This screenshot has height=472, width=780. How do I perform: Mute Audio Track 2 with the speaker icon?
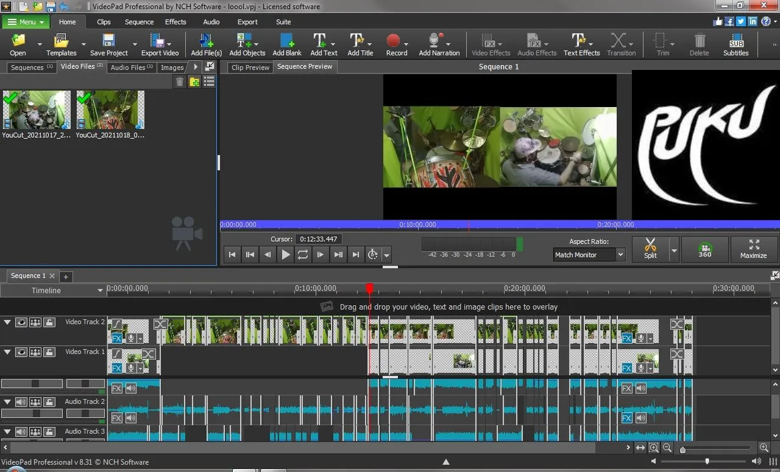click(21, 402)
